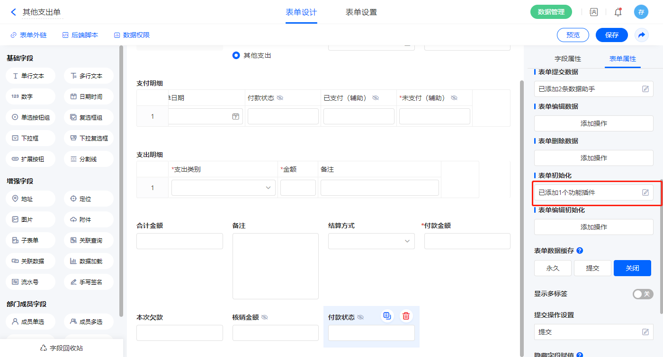The height and width of the screenshot is (357, 663).
Task: Click the back arrow beside 其他支出单
Action: 13,12
